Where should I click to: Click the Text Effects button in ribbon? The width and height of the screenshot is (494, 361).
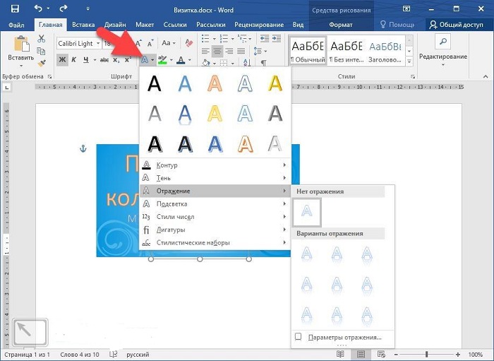[145, 60]
